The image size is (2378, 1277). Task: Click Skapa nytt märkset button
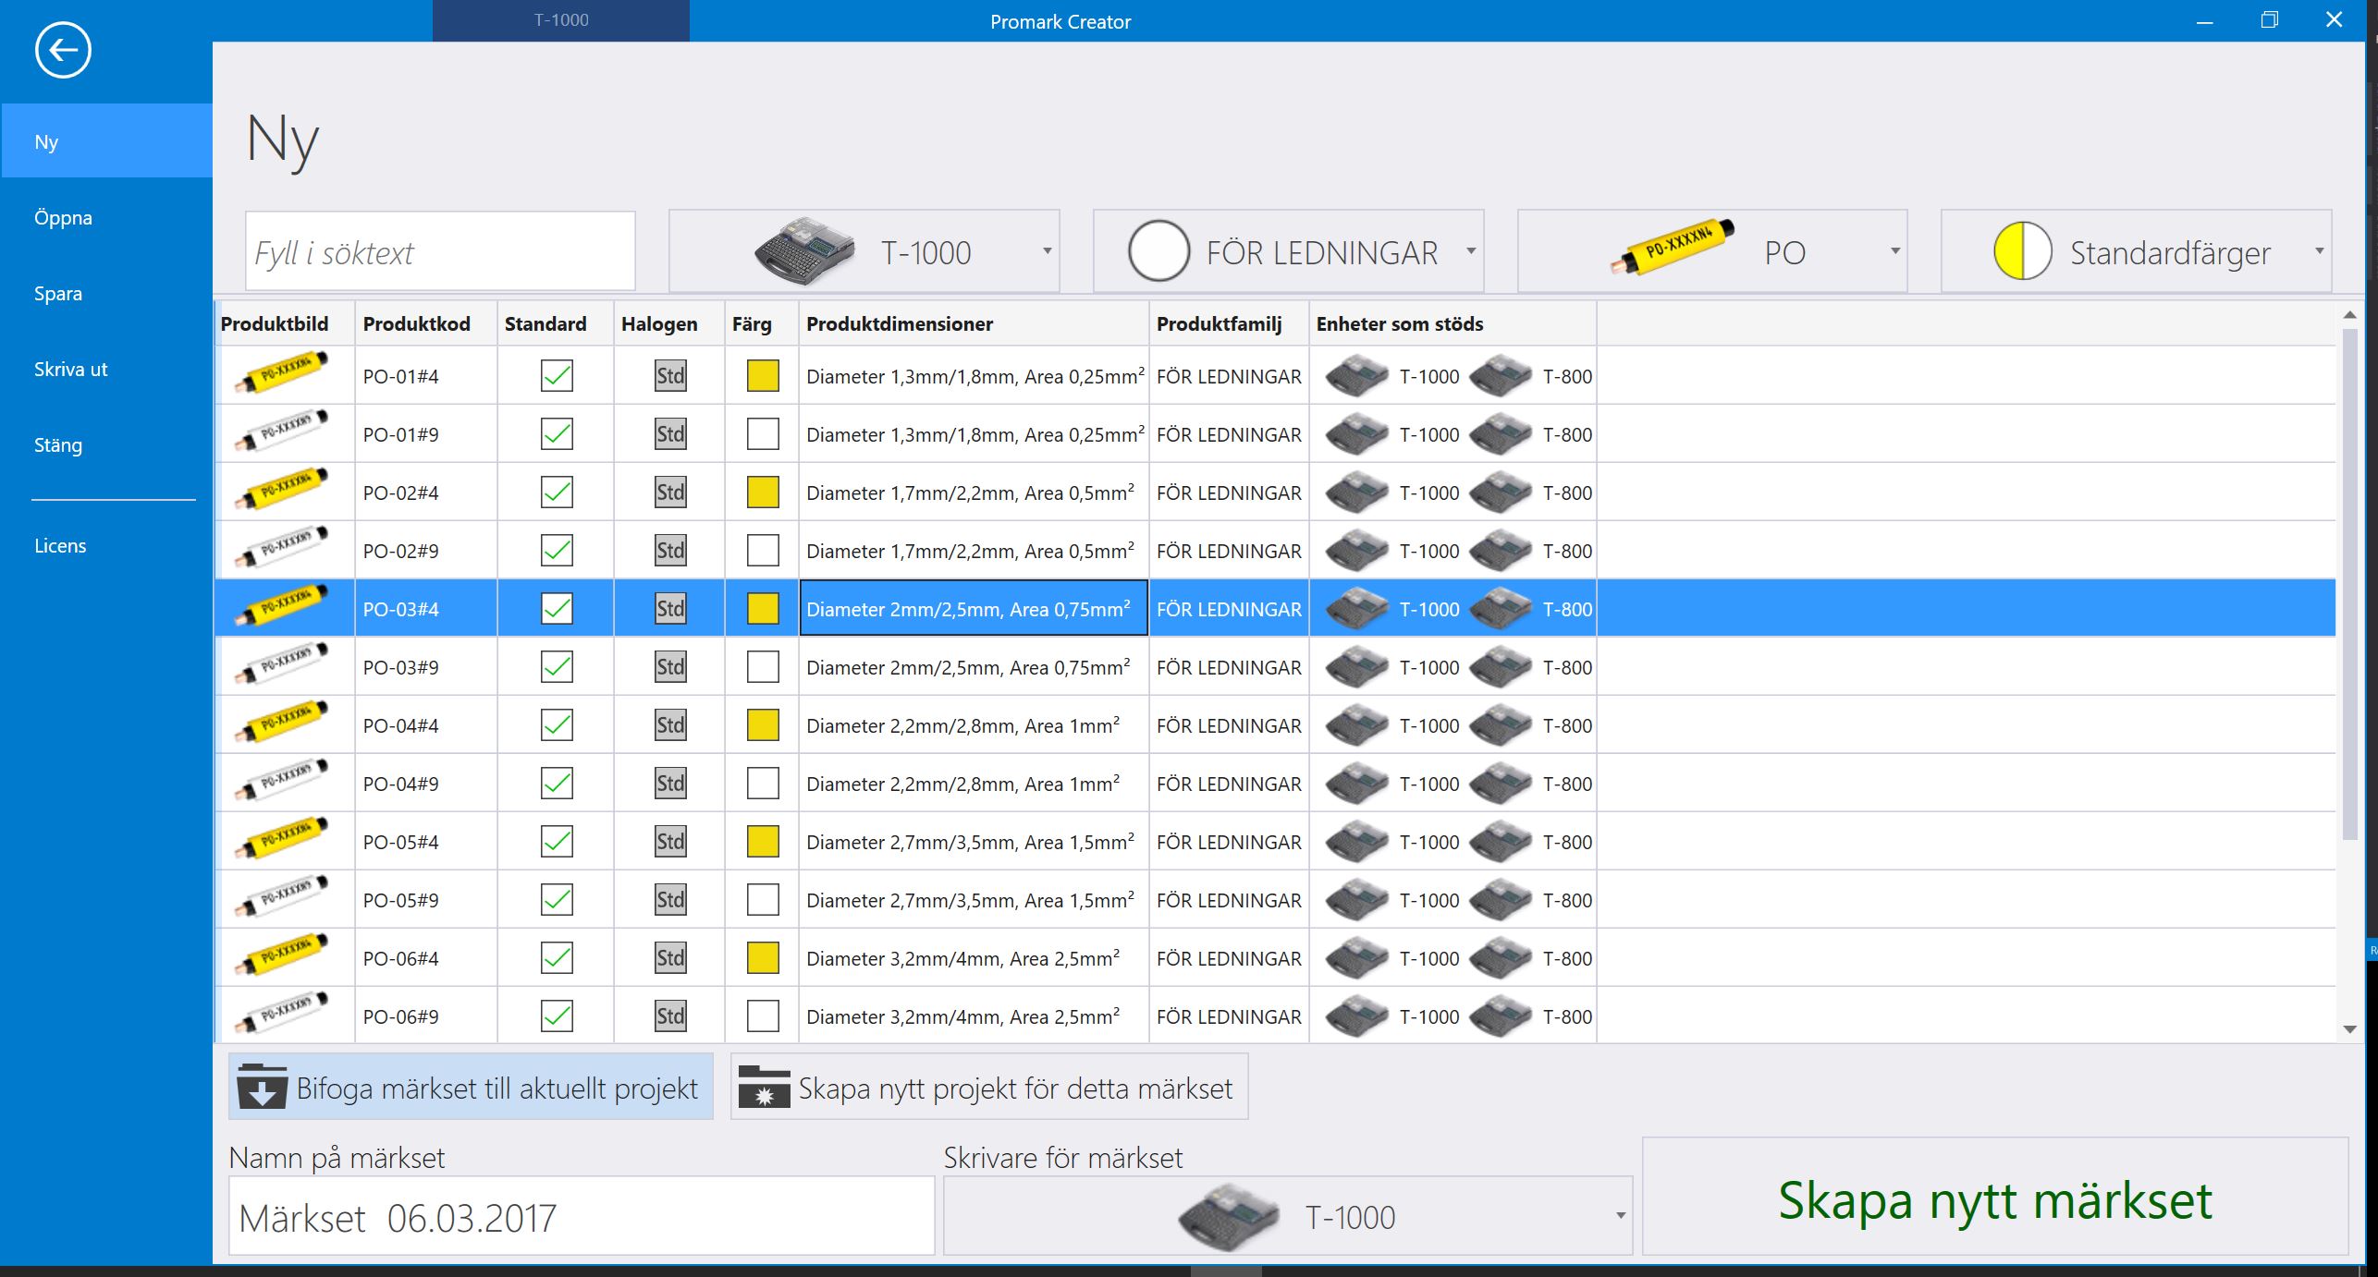[1995, 1197]
